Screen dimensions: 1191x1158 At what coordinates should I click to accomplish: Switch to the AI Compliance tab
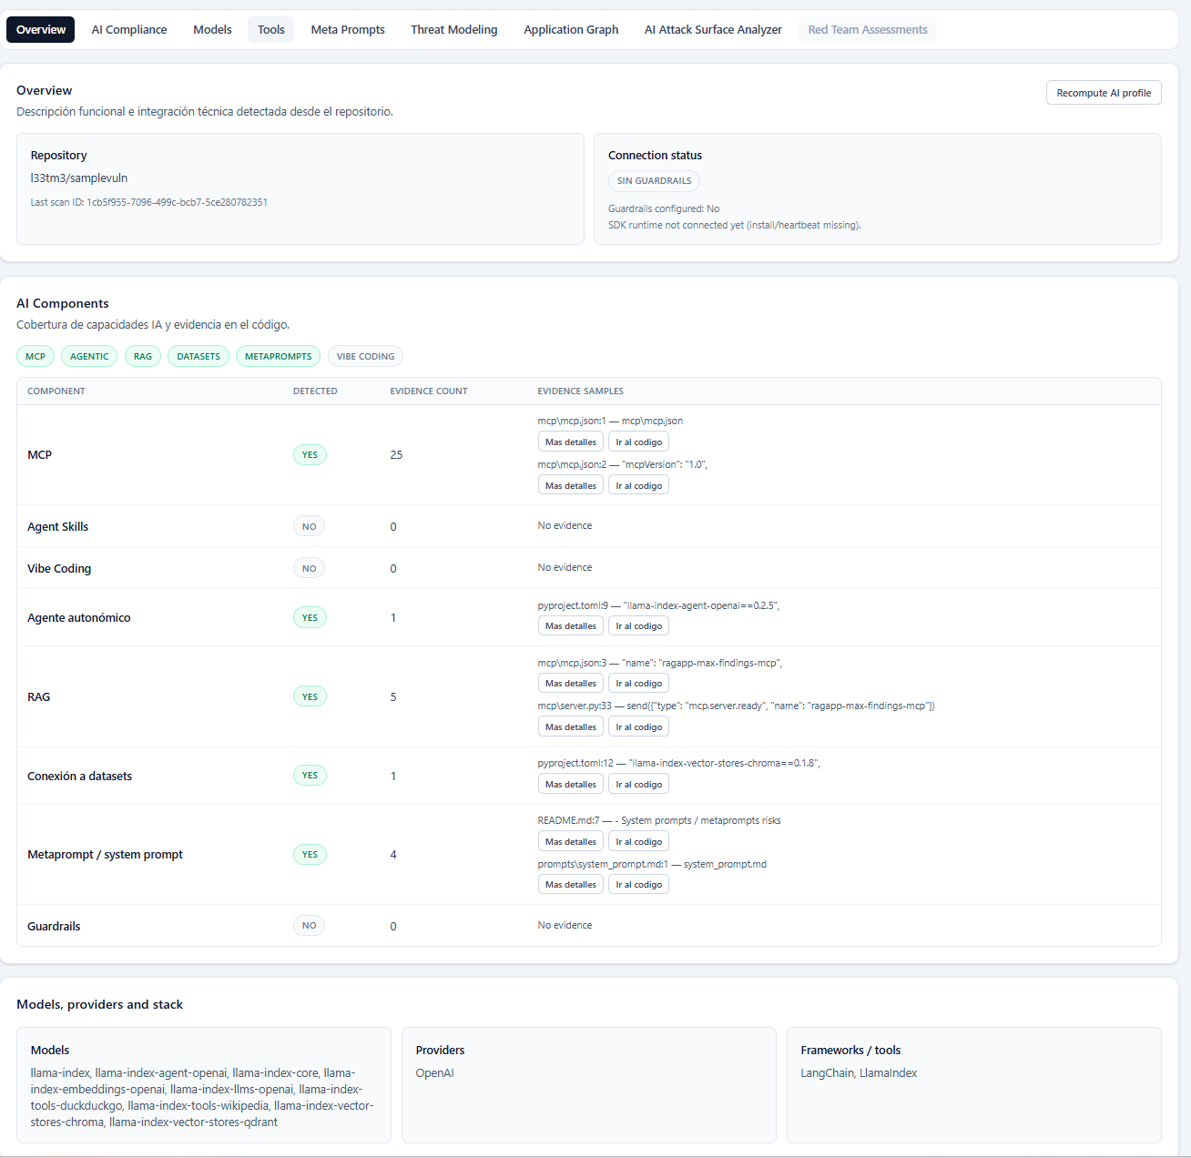click(x=128, y=29)
